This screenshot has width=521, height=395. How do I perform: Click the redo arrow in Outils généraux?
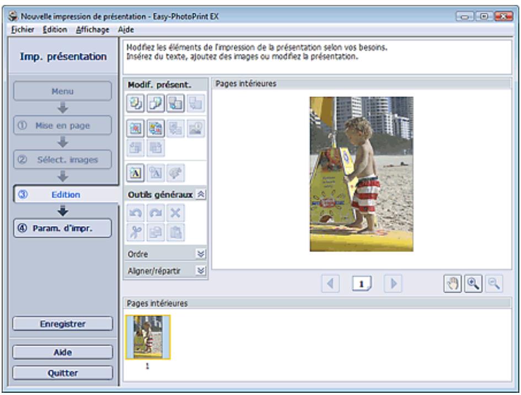pos(155,212)
